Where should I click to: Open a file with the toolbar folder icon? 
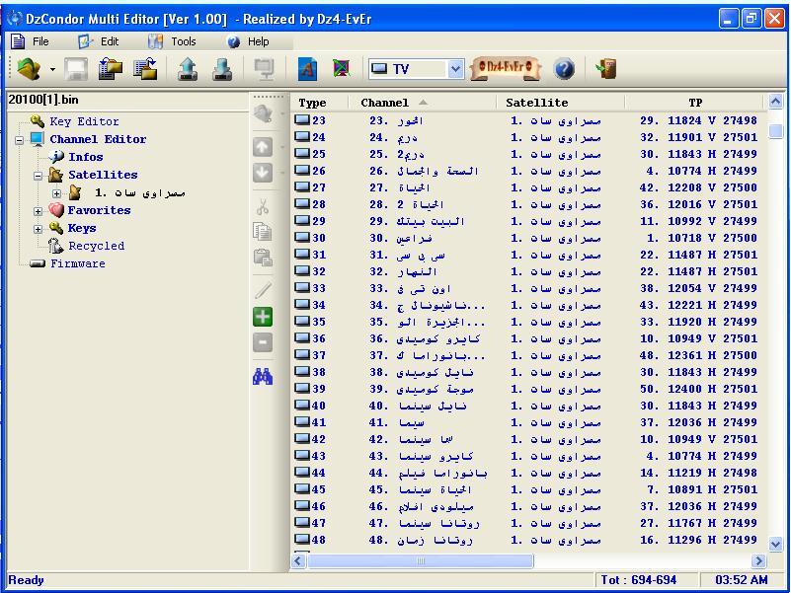(29, 69)
